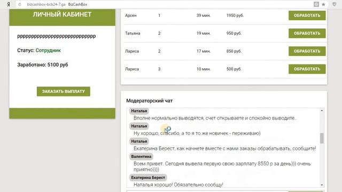Bookmark the page with the star icon

click(x=323, y=4)
